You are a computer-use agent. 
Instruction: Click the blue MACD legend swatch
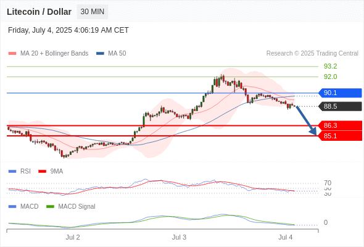12,207
